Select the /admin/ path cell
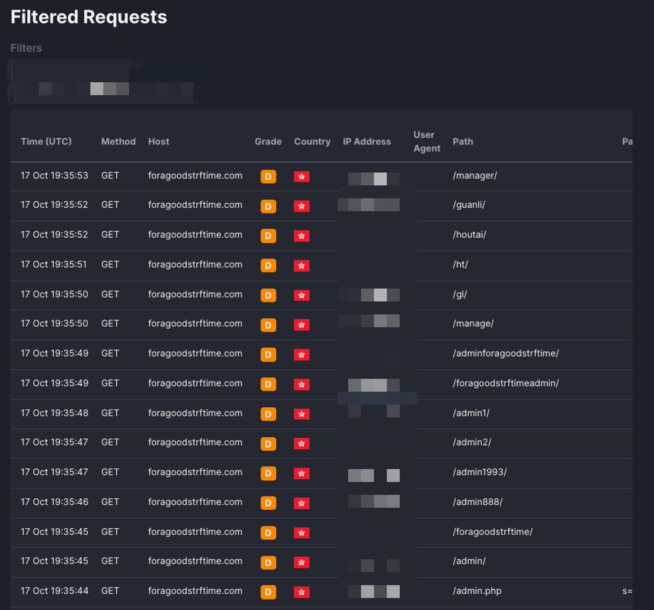Screen dimensions: 654x610 click(x=469, y=561)
